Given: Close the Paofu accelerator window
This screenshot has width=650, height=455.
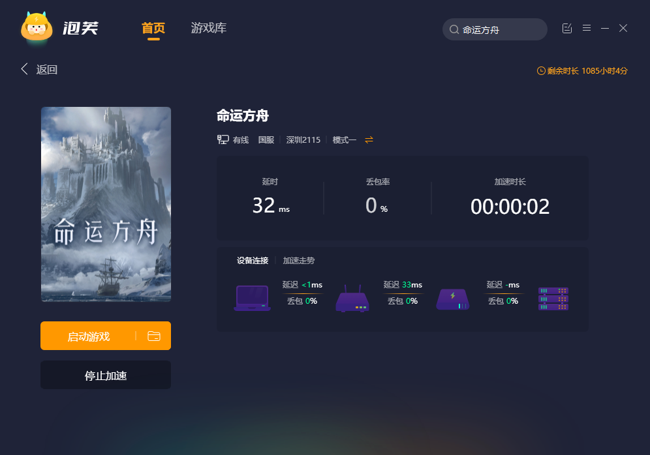Looking at the screenshot, I should pos(623,28).
